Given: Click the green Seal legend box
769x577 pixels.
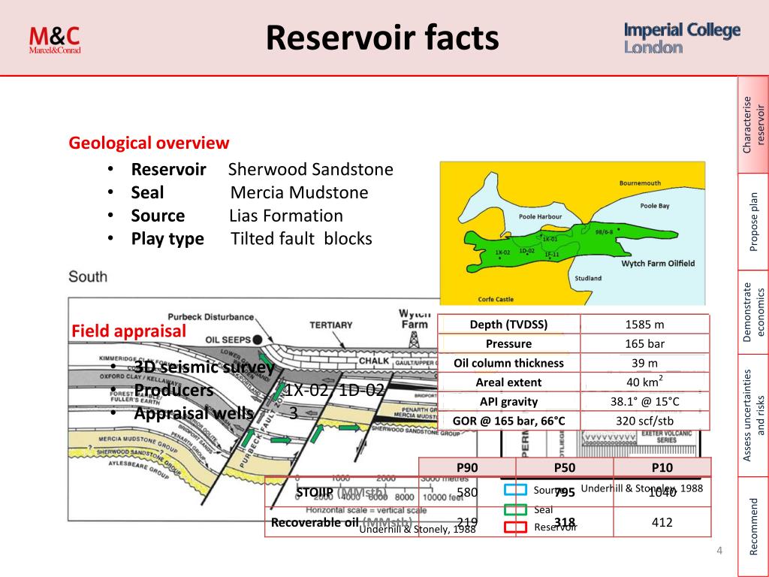Looking at the screenshot, I should pyautogui.click(x=515, y=509).
